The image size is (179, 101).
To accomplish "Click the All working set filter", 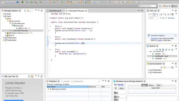I will (163, 18).
